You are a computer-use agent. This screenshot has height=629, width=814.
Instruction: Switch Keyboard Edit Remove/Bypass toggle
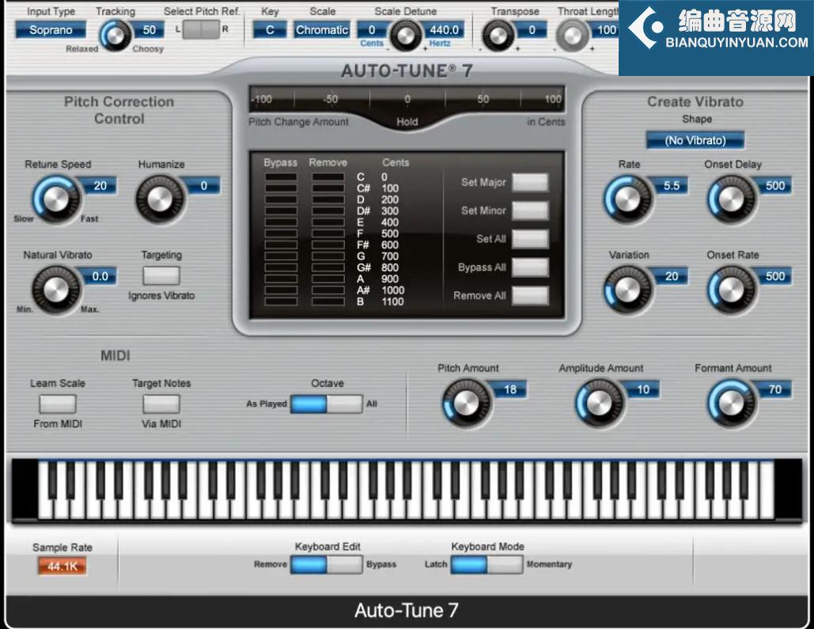coord(326,564)
